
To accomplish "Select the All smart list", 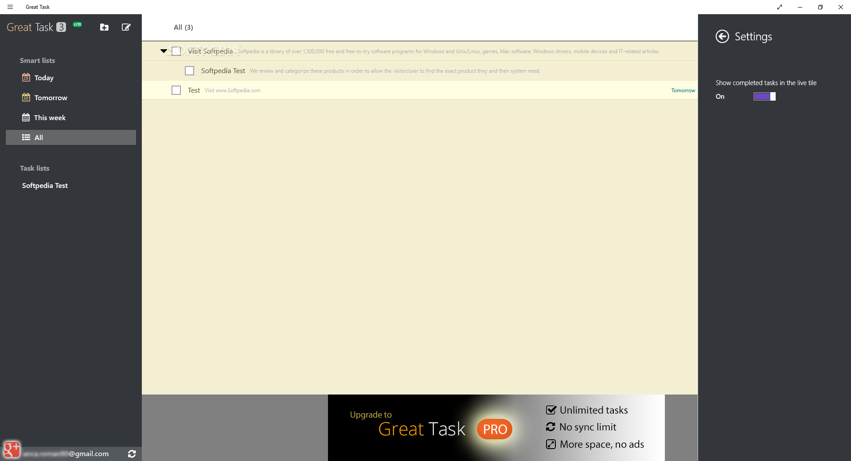I will point(71,137).
